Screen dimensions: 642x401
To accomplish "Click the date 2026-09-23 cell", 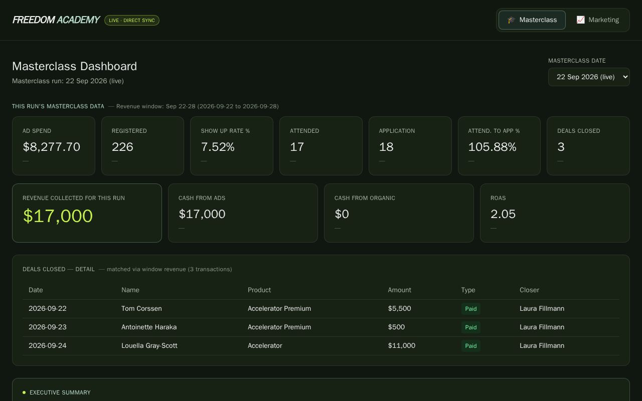I will pyautogui.click(x=48, y=327).
